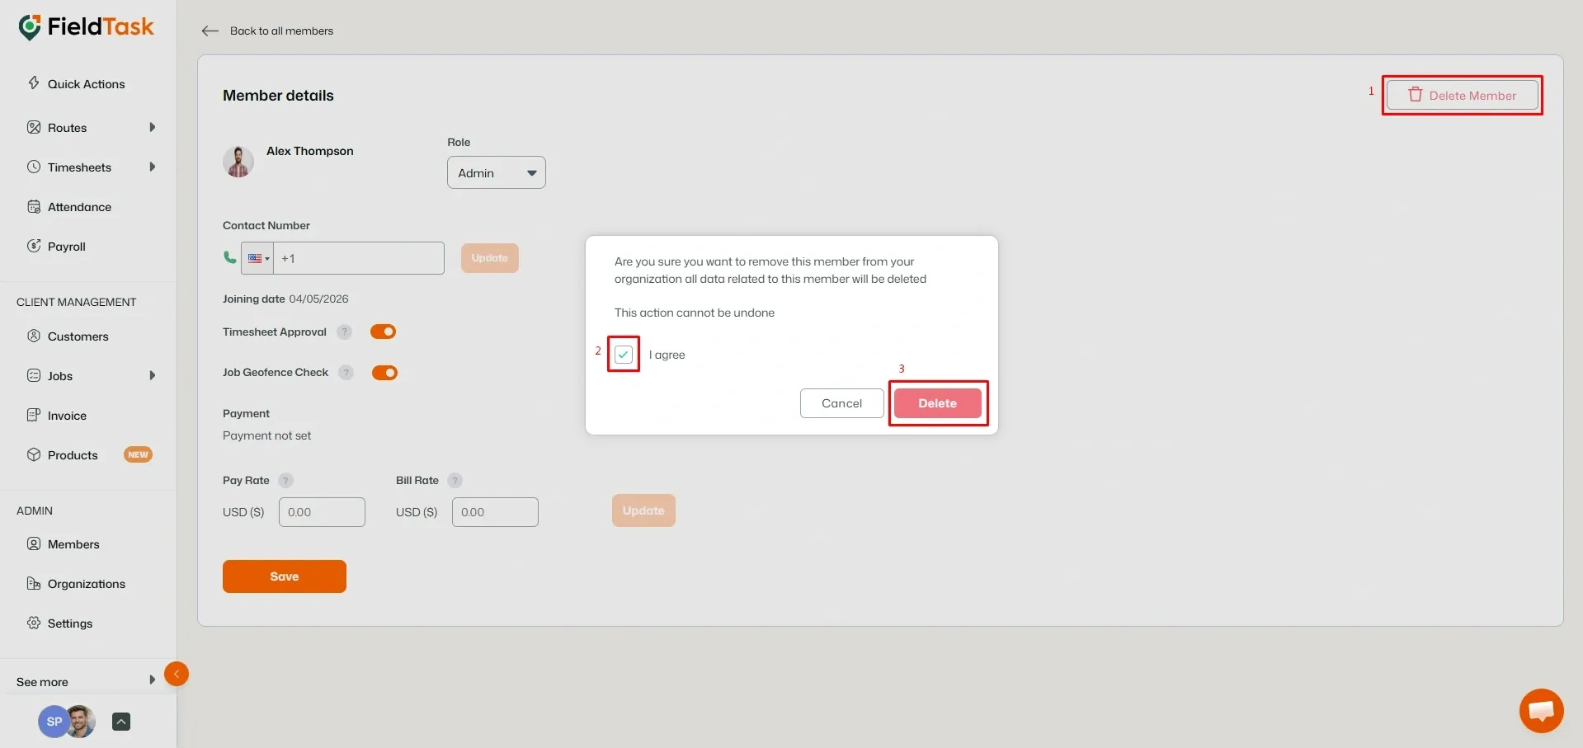The image size is (1583, 748).
Task: Uncheck the I agree checkbox
Action: point(624,354)
